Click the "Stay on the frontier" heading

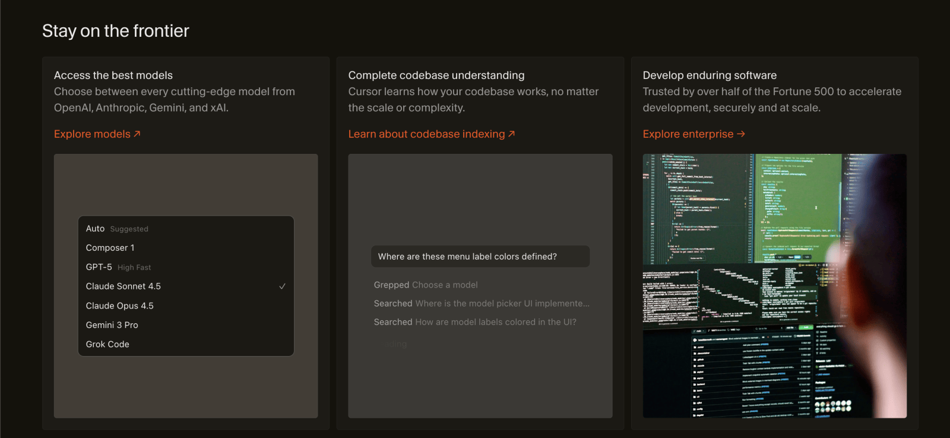click(116, 31)
